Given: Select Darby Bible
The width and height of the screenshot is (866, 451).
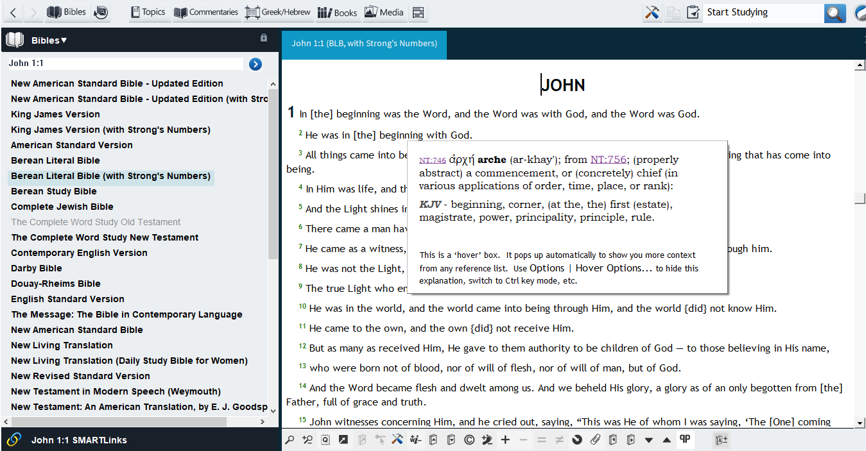Looking at the screenshot, I should click(x=37, y=268).
